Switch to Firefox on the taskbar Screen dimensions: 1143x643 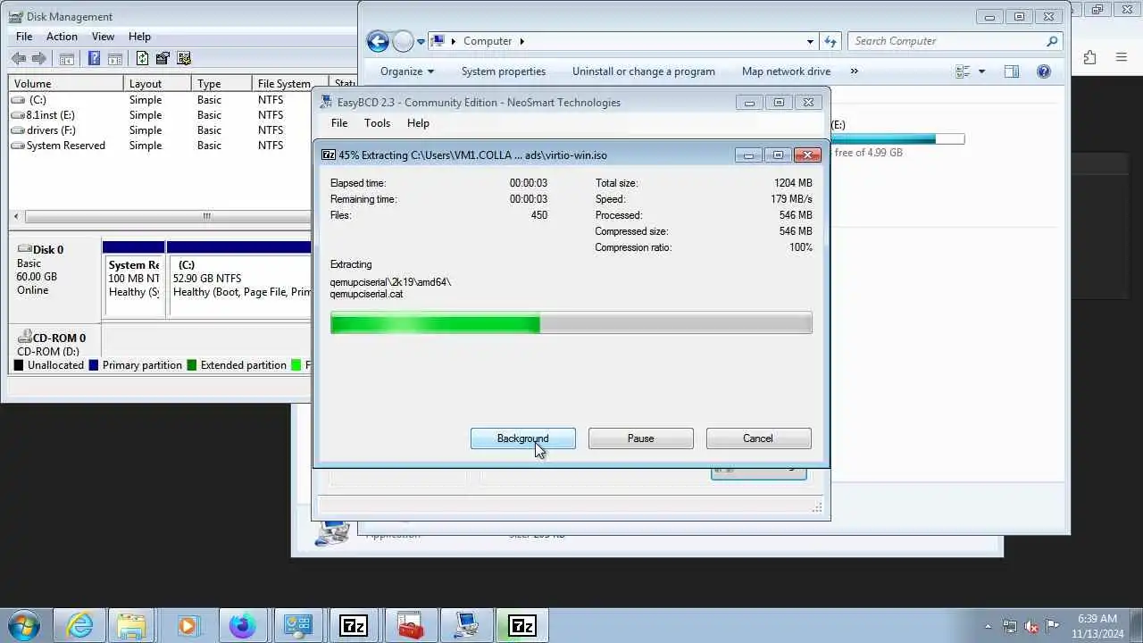[x=242, y=626]
